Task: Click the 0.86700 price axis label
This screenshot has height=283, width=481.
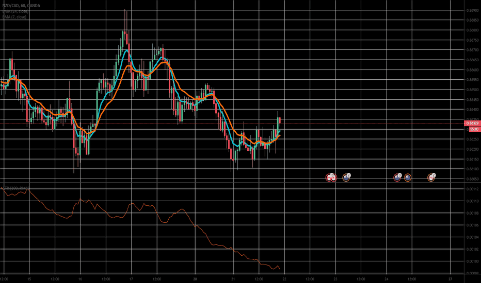Action: [472, 50]
